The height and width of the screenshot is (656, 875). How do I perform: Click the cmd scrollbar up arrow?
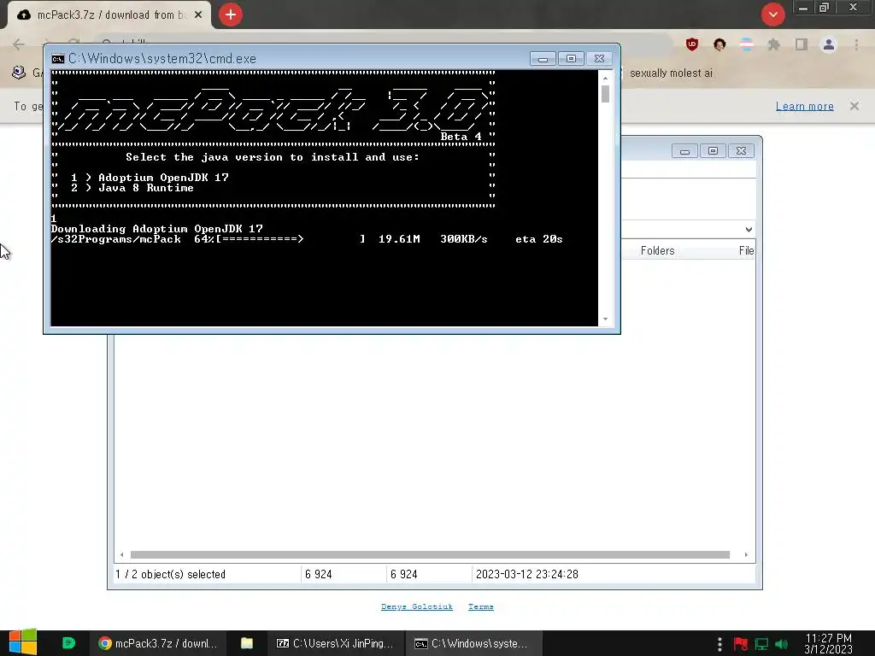coord(606,78)
